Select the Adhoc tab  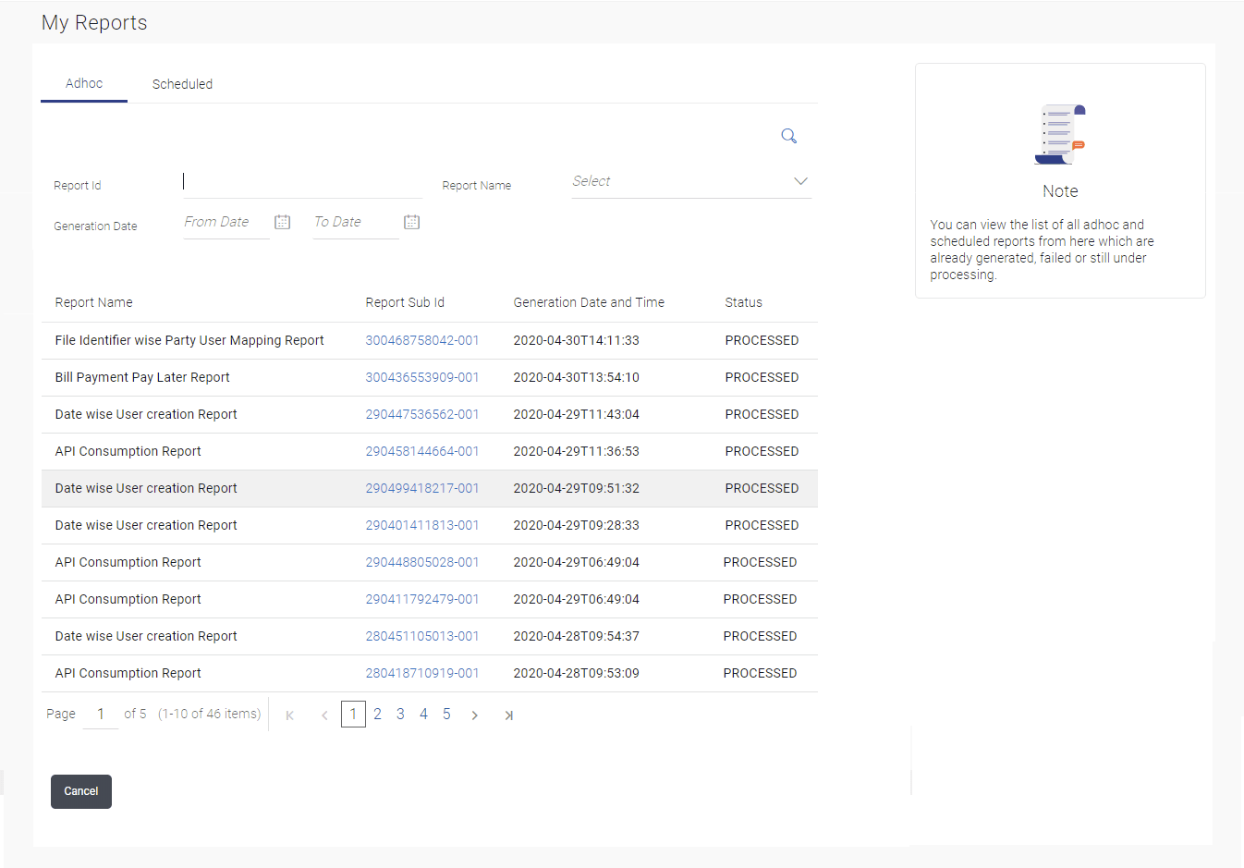point(84,83)
